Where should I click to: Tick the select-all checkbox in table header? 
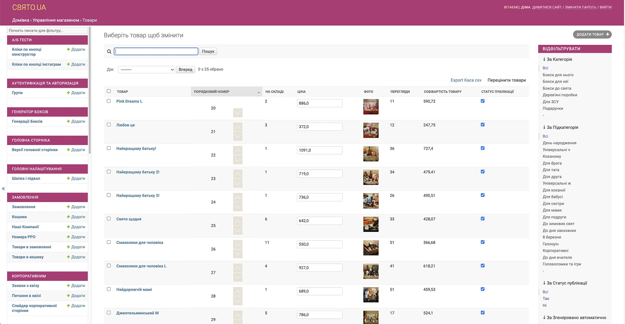coord(109,91)
